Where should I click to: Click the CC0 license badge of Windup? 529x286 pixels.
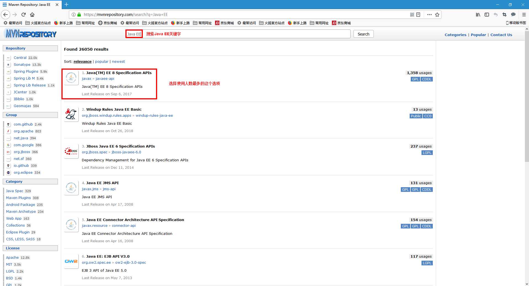click(x=428, y=116)
